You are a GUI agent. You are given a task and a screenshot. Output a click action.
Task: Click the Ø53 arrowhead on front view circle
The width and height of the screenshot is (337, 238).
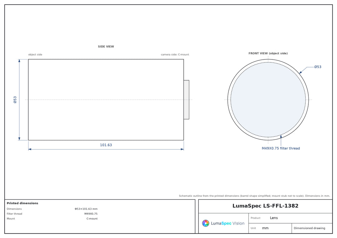click(x=301, y=72)
